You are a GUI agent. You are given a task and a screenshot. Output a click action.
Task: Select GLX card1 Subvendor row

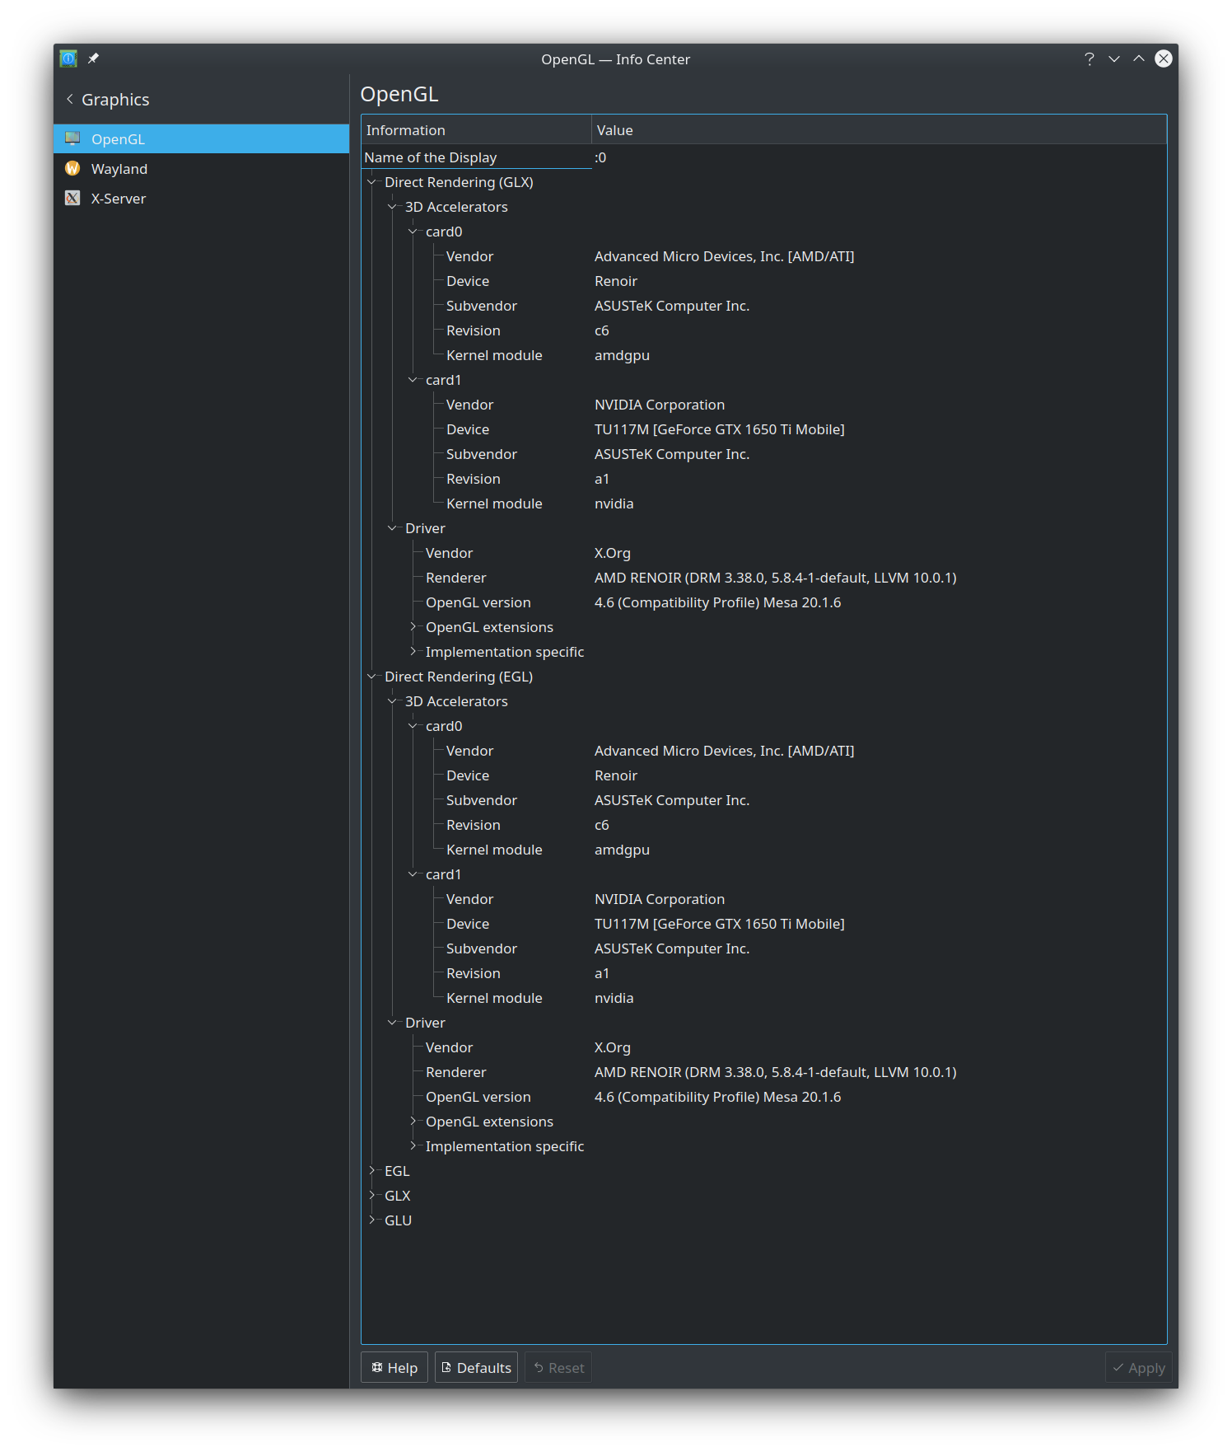click(764, 454)
